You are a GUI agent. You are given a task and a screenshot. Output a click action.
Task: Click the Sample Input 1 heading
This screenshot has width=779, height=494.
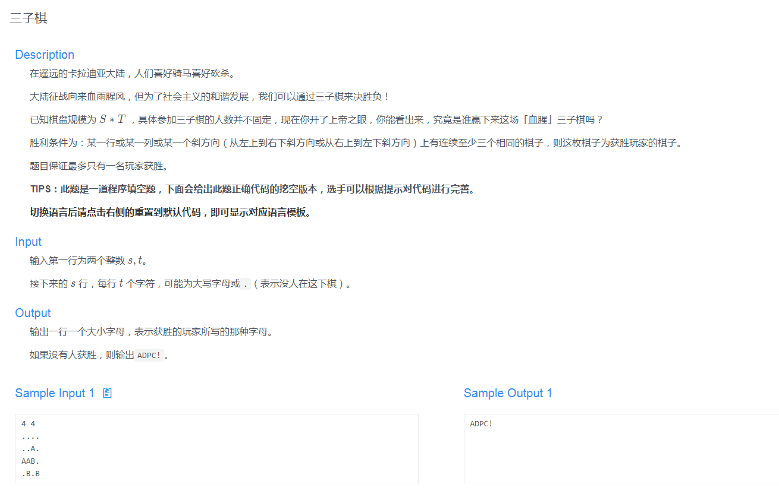56,392
